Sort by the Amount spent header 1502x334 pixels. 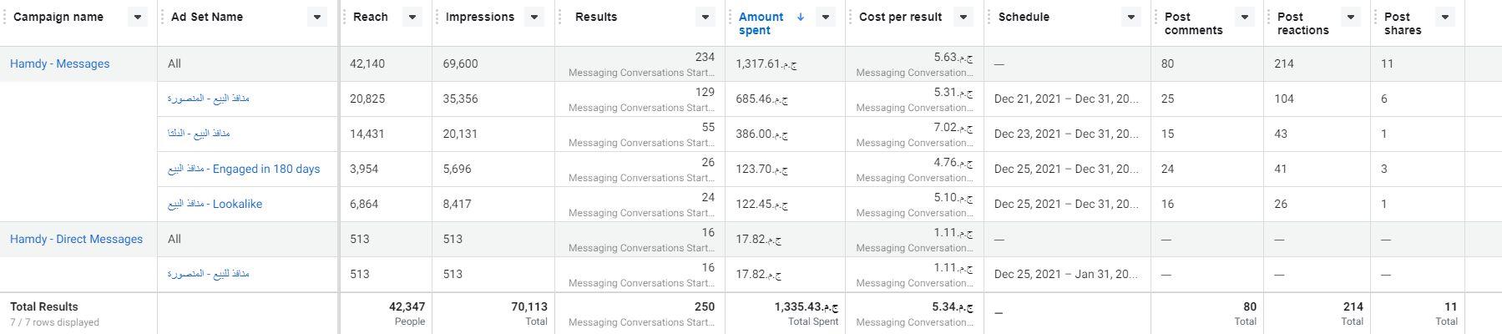(x=761, y=23)
